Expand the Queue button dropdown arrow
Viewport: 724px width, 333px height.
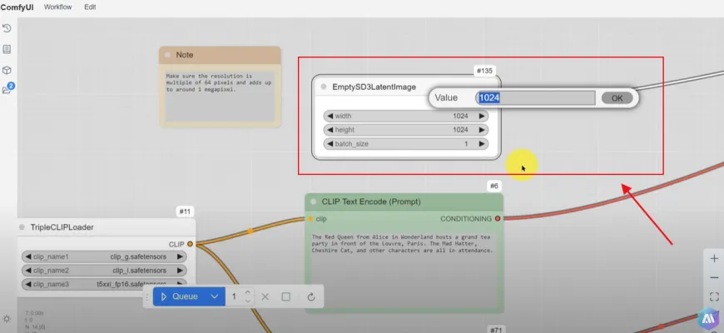pos(215,296)
